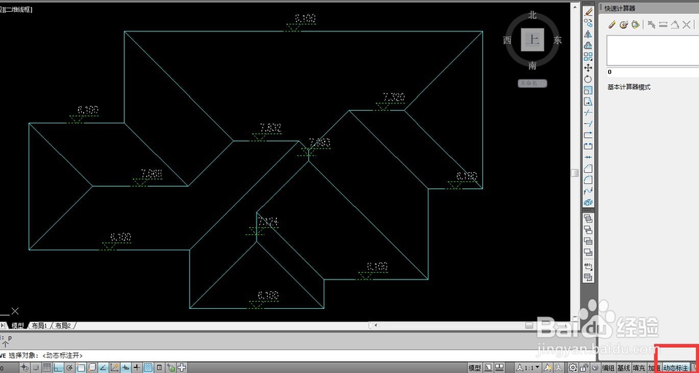The height and width of the screenshot is (373, 699).
Task: Select the Blend Curves tool
Action: [588, 191]
